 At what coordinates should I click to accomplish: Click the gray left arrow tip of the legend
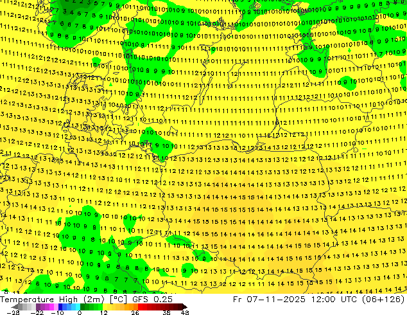click(x=14, y=307)
